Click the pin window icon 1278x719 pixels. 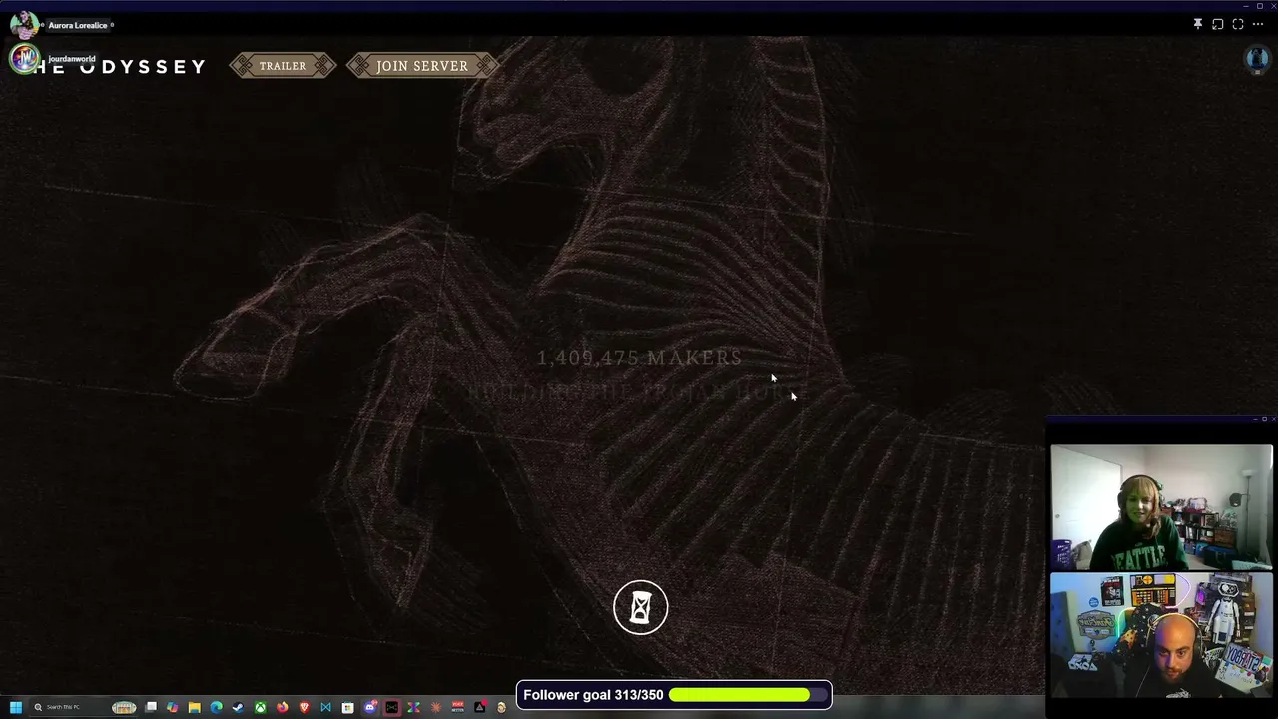1198,24
